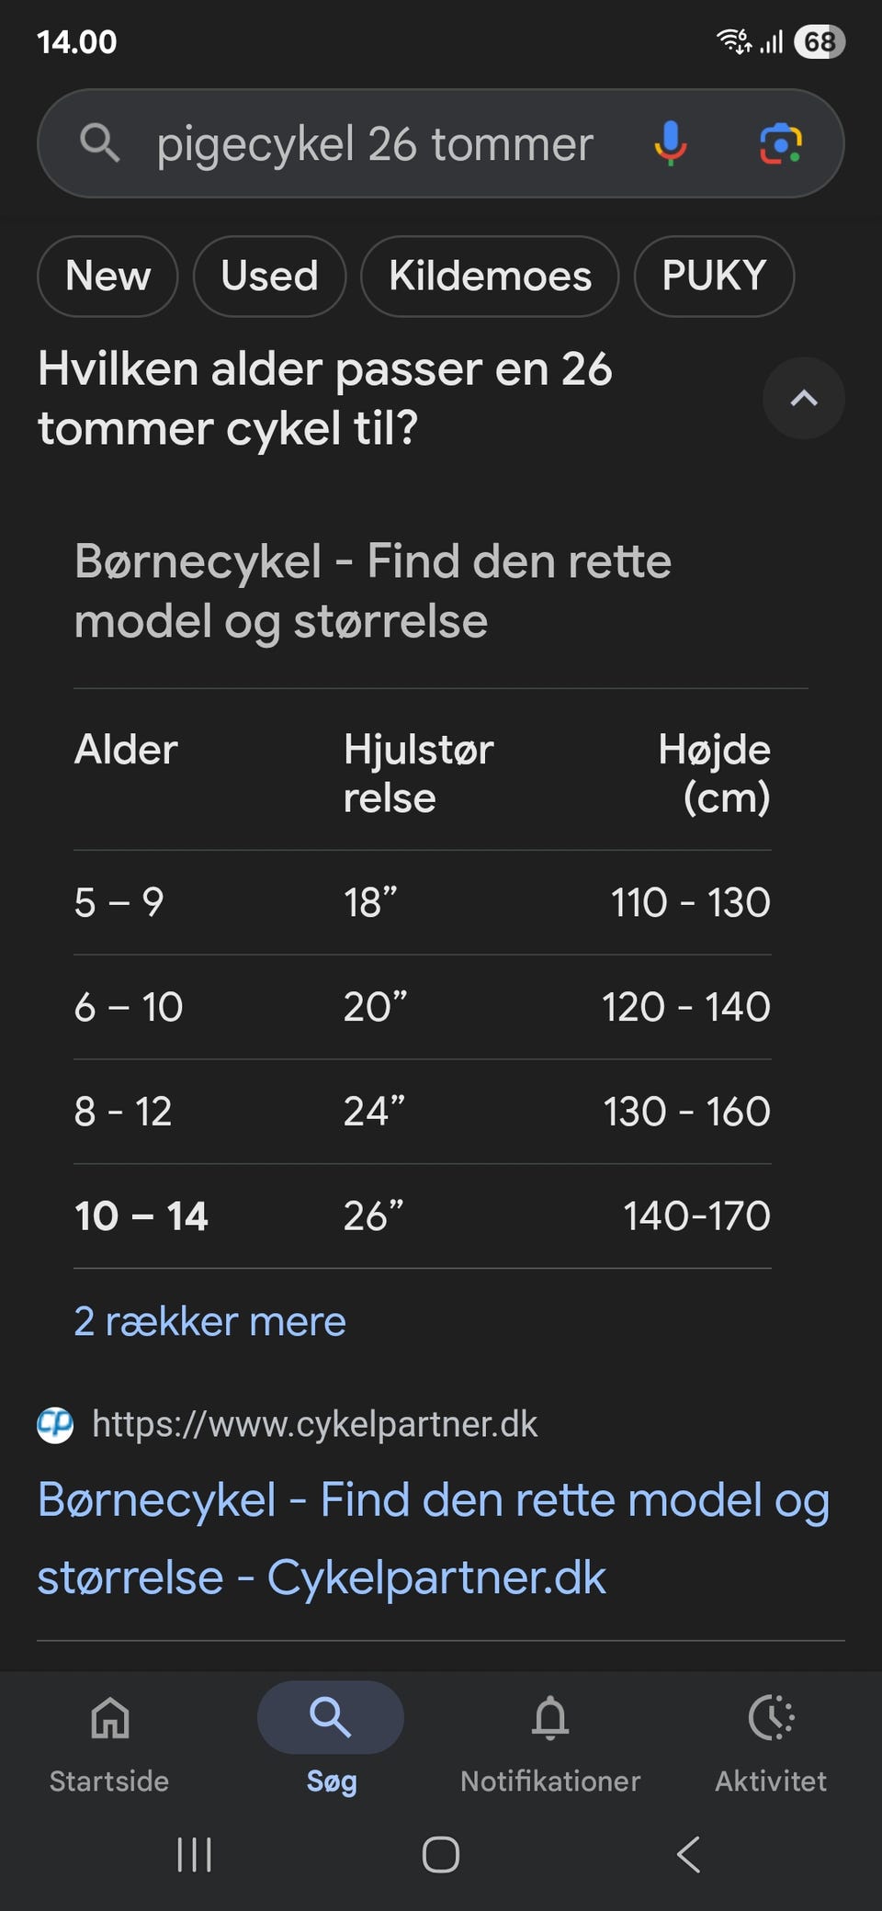Screen dimensions: 882x1911
Task: Filter results by Kildemoes brand
Action: [490, 276]
